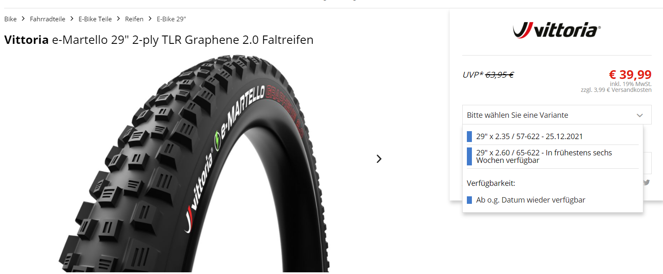Show the next product image arrow
663x274 pixels.
[379, 159]
